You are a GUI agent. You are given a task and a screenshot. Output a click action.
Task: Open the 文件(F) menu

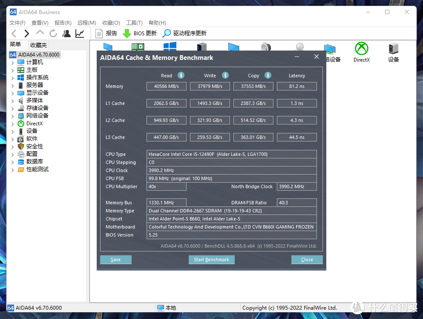(17, 23)
